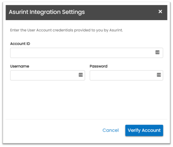Click the Verify Account button
Viewport: 173px width, 147px height.
tap(144, 130)
